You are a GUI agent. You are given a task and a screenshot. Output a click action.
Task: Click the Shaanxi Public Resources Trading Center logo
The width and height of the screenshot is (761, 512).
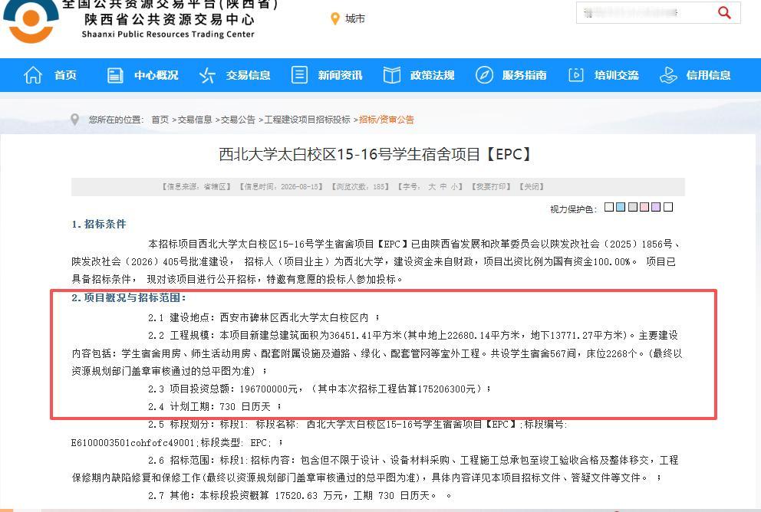[x=31, y=21]
